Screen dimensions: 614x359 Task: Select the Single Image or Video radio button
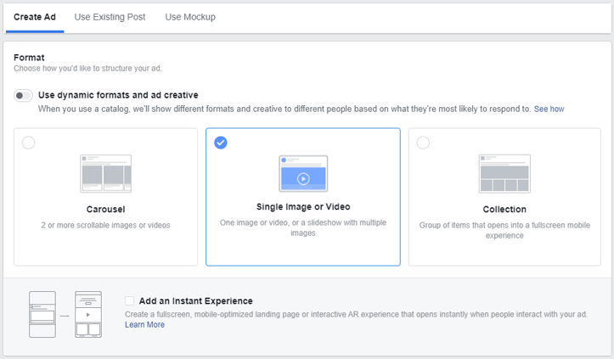[x=221, y=143]
